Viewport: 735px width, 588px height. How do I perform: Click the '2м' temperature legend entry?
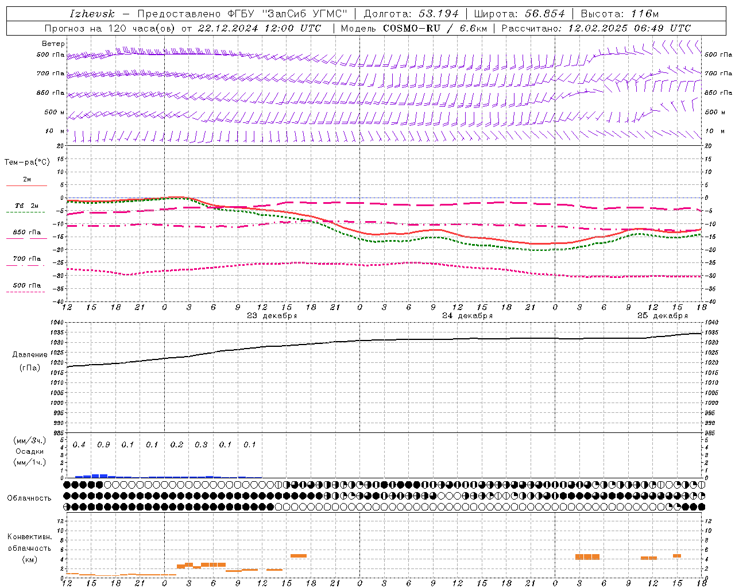(x=27, y=179)
